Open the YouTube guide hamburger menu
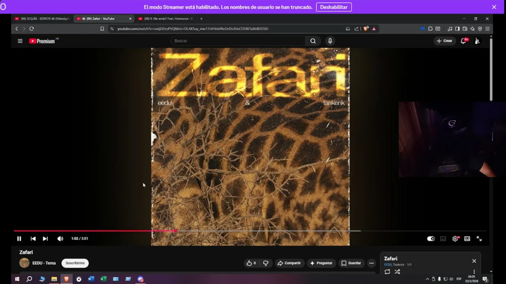Viewport: 506px width, 284px height. tap(20, 41)
